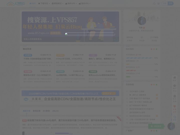The width and height of the screenshot is (180, 135).
Task: Click the purple category tag dated 2022-11-29
Action: 93,55
